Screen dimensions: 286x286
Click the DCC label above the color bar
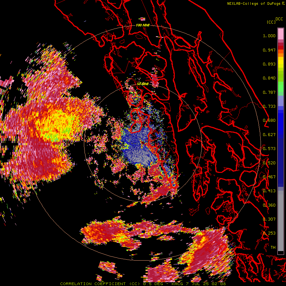279,19
